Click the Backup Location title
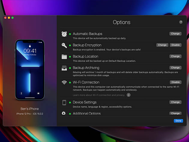 pos(85,56)
